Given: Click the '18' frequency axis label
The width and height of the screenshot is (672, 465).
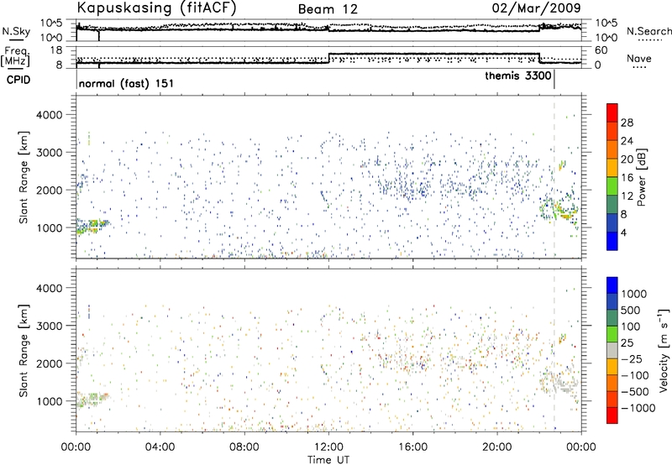Looking at the screenshot, I should (56, 50).
